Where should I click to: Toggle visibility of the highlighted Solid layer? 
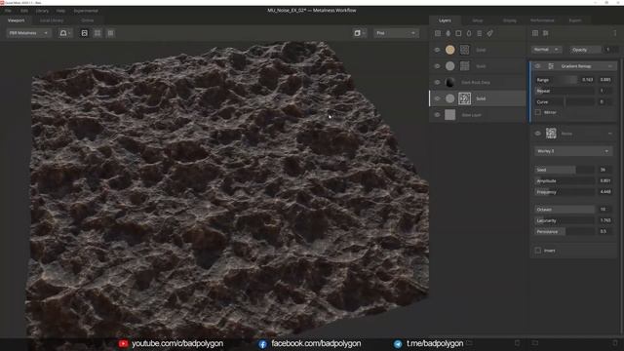point(437,98)
